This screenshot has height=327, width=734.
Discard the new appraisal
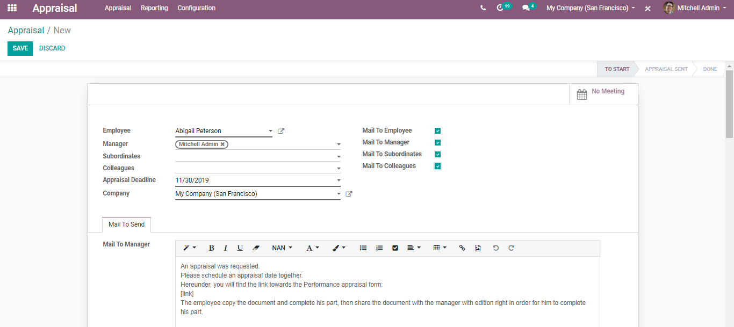click(x=52, y=48)
